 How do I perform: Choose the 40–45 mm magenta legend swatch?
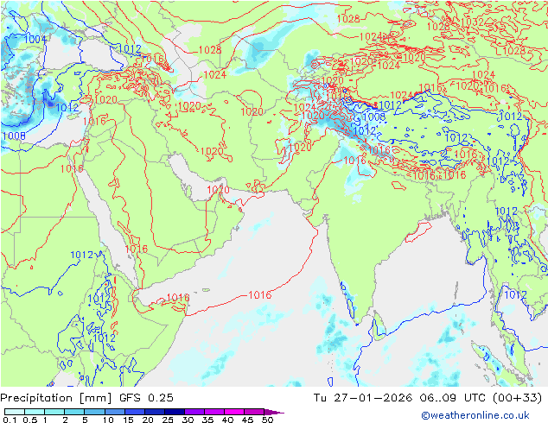[x=233, y=412]
